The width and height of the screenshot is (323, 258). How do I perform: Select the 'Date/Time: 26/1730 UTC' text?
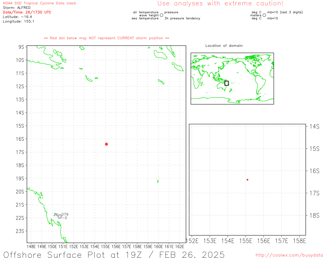27,12
